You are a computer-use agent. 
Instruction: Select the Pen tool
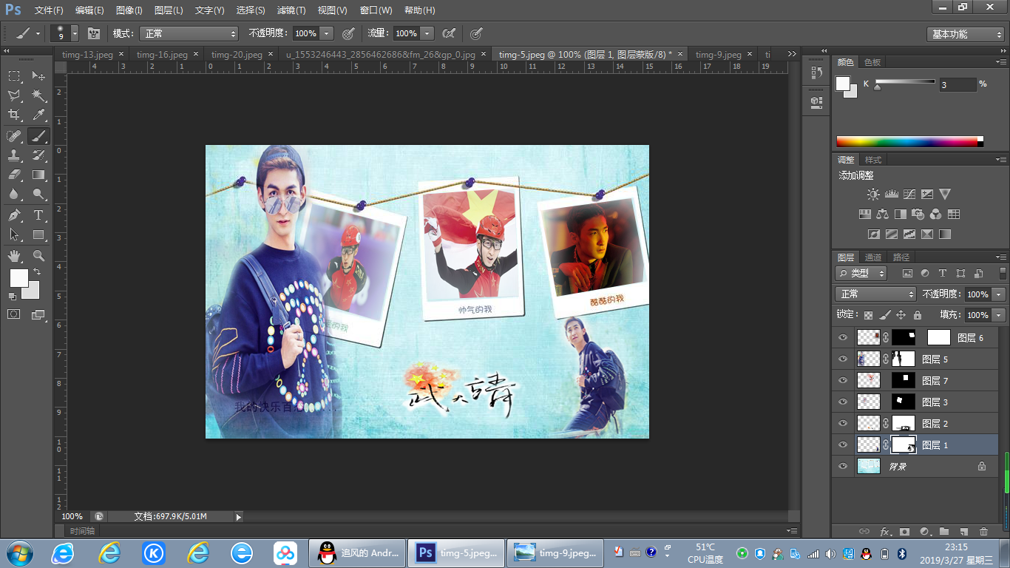(14, 215)
